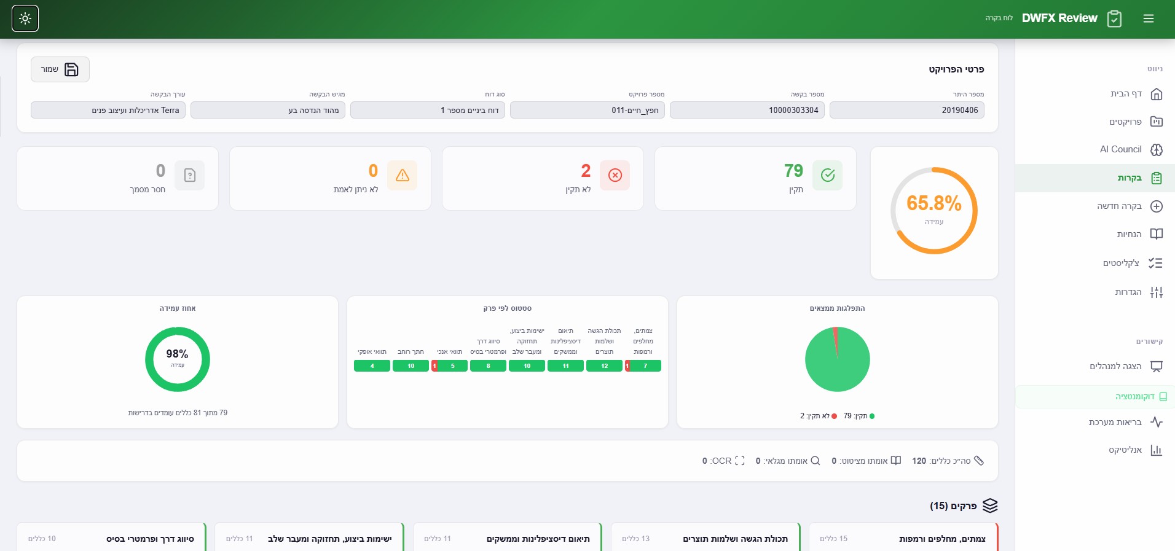Open the projects folder icon in sidebar
Viewport: 1175px width, 551px height.
[x=1156, y=122]
